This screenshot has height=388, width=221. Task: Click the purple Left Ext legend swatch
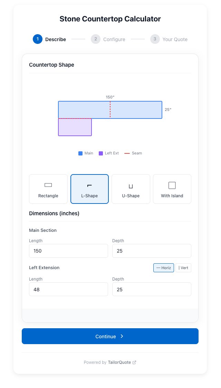[101, 153]
